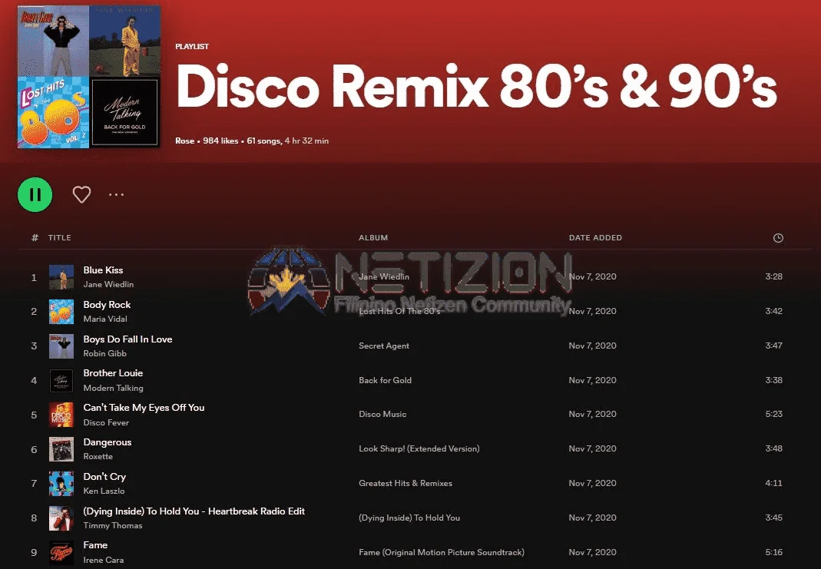Click the PLAYLIST label above the title

point(192,47)
